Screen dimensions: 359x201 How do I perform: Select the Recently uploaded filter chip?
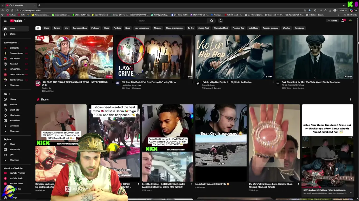pos(270,28)
